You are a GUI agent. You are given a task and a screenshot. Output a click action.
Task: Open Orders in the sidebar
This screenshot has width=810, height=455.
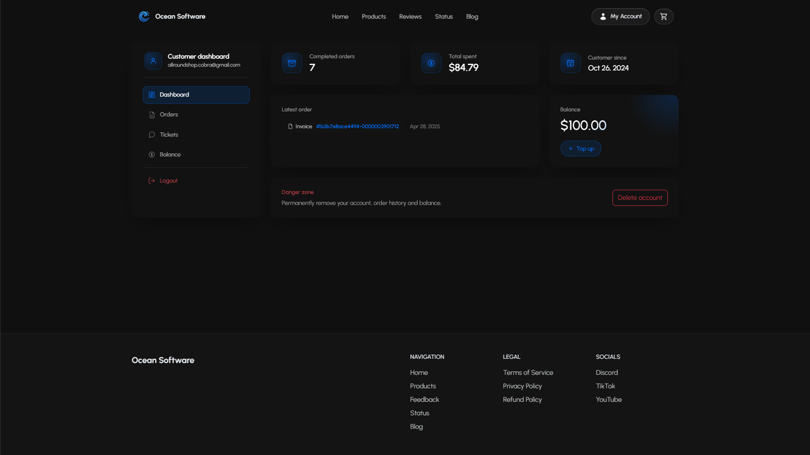pyautogui.click(x=196, y=114)
